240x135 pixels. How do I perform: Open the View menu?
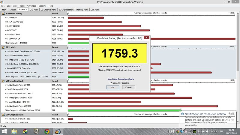(x=15, y=6)
